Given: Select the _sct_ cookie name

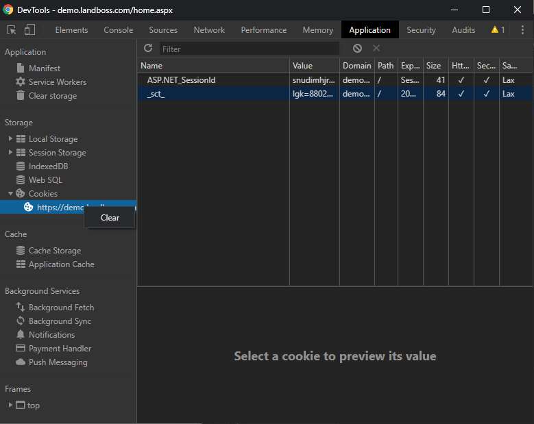Looking at the screenshot, I should click(156, 94).
